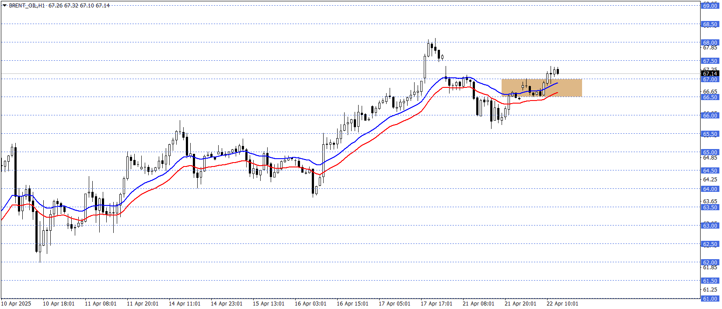
Task: Click the 64.25 price scale value
Action: click(710, 179)
